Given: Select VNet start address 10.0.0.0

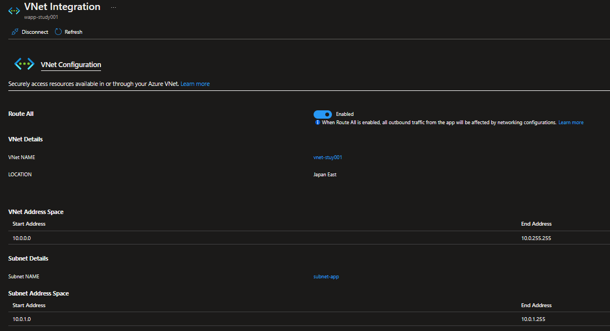Looking at the screenshot, I should click(22, 238).
